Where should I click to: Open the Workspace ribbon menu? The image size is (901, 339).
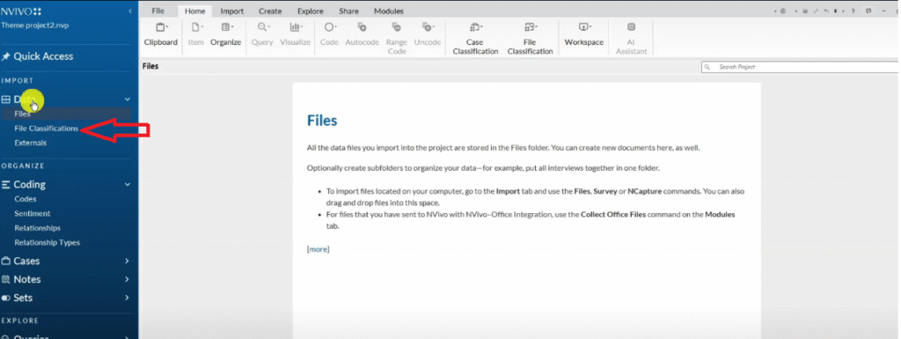[x=584, y=34]
